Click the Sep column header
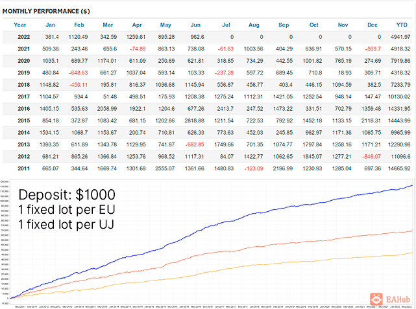This screenshot has height=309, width=416. (284, 25)
